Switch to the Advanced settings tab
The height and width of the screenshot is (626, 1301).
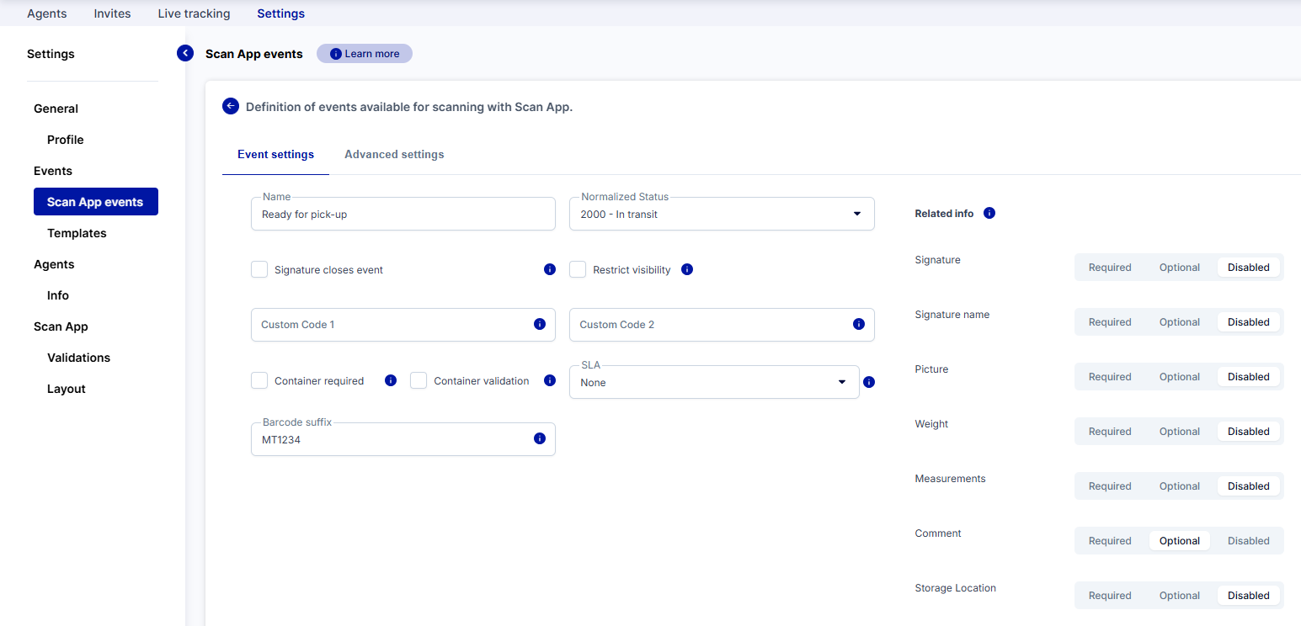point(394,154)
